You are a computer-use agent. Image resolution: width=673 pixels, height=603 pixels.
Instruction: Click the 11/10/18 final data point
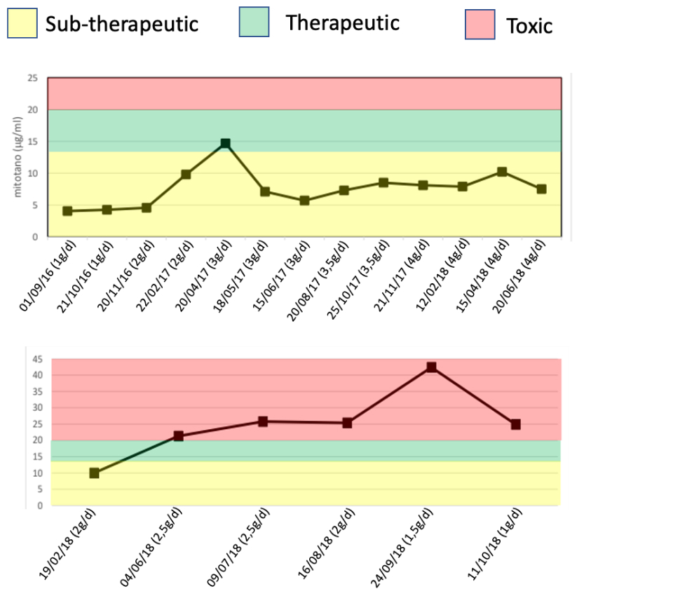515,424
